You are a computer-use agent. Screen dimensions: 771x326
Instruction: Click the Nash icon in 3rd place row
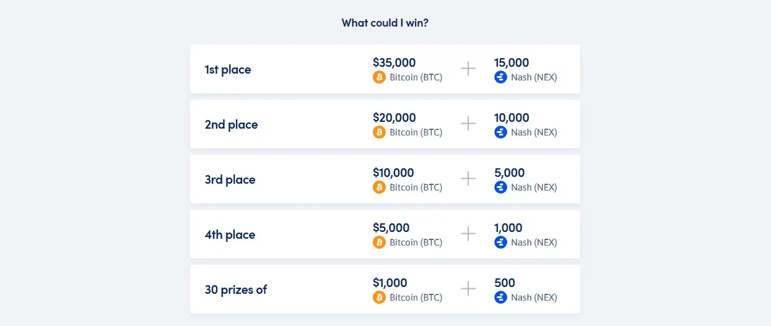coord(500,187)
